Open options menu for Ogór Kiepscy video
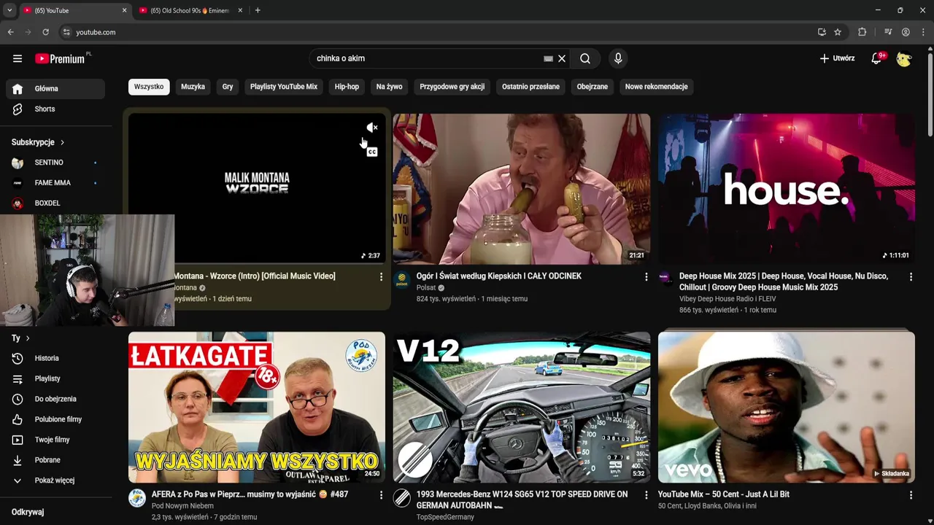934x525 pixels. (x=646, y=277)
